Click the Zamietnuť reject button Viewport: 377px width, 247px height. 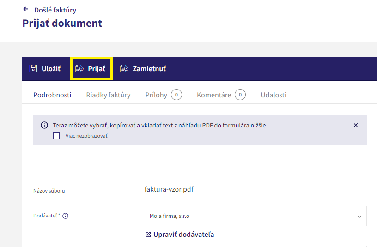coord(143,69)
